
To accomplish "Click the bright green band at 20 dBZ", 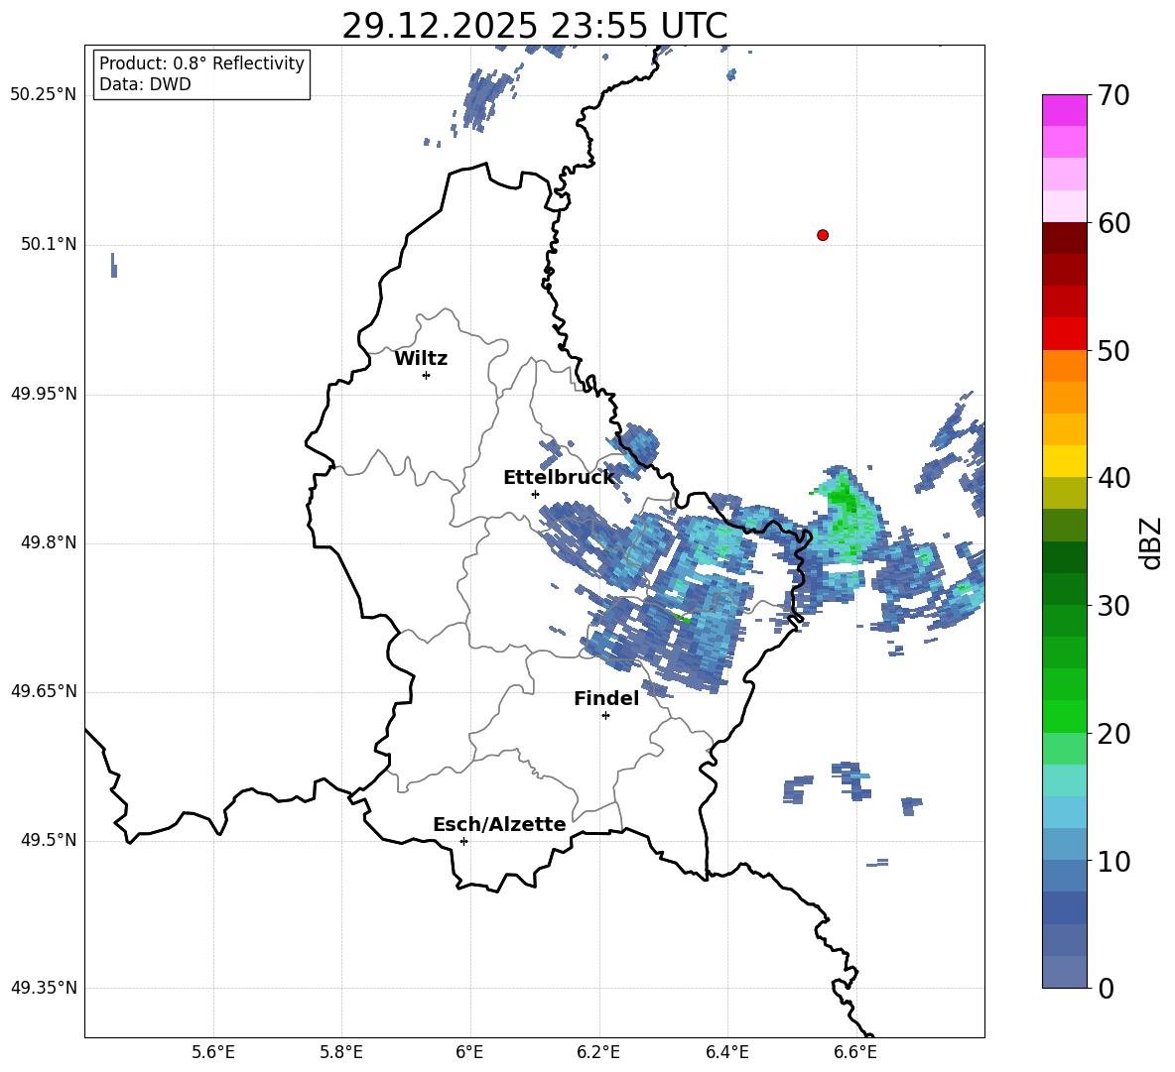I will (1064, 716).
